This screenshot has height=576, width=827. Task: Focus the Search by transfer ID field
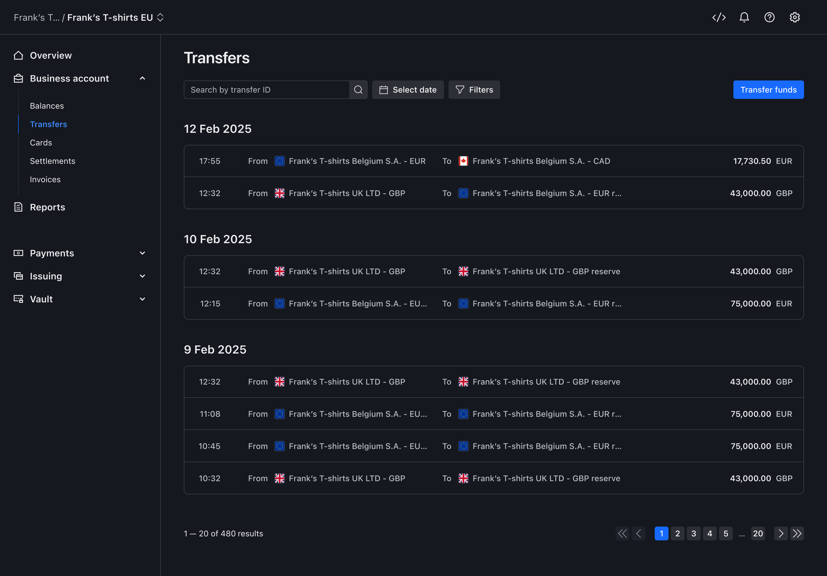click(266, 90)
